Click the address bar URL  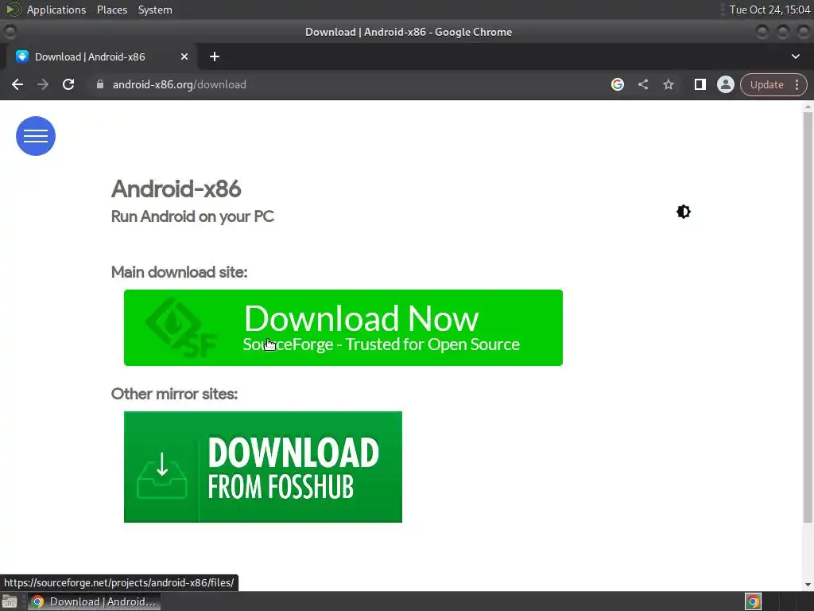tap(179, 84)
